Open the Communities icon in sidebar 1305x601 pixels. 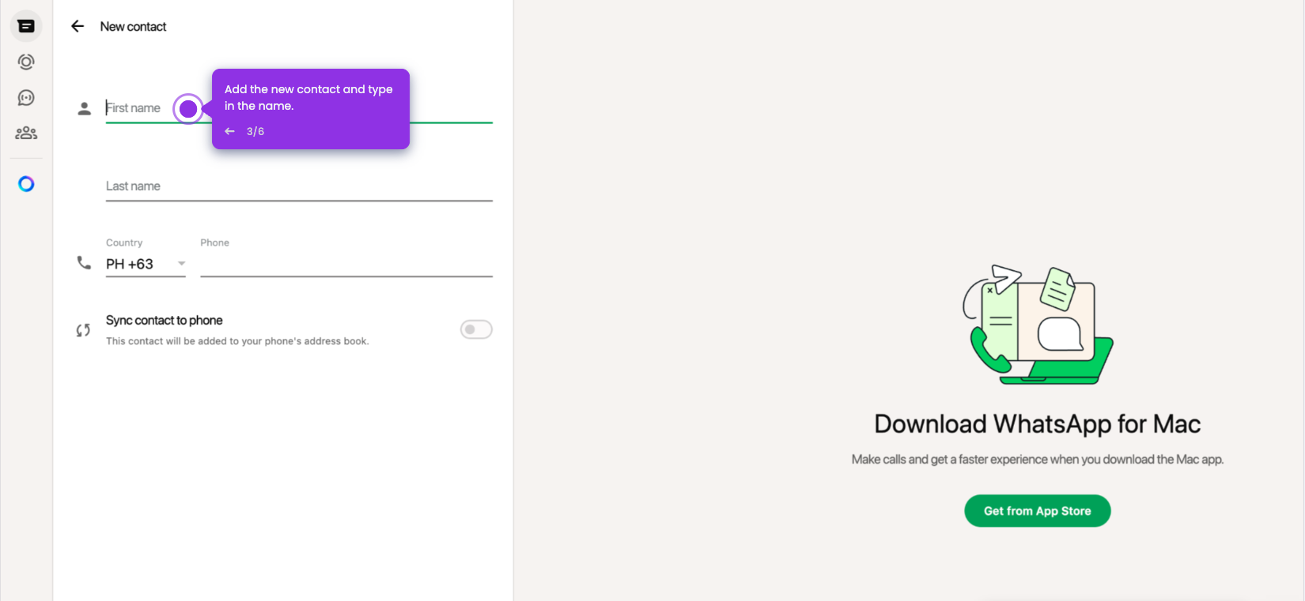(x=26, y=133)
